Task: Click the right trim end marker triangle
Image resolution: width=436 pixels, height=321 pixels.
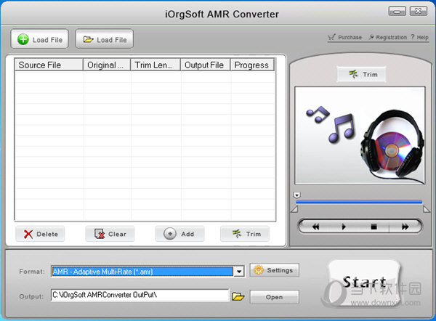Action: click(427, 209)
